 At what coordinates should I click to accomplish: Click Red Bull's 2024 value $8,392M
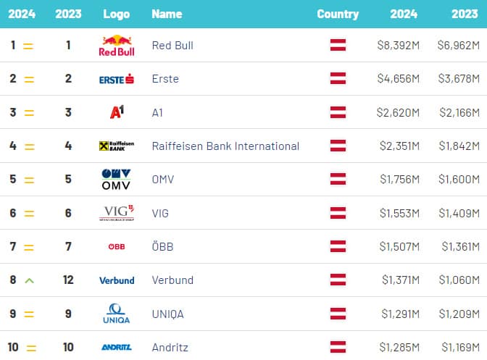[x=398, y=46]
